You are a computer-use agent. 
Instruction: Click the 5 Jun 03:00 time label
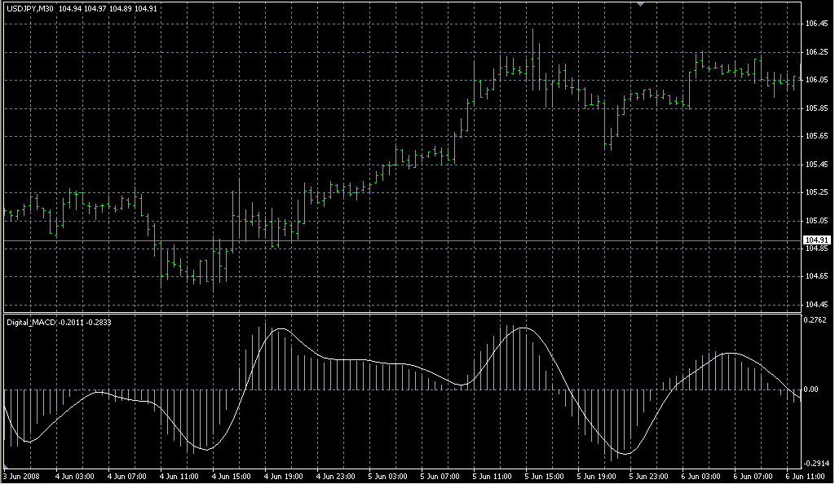click(x=387, y=476)
